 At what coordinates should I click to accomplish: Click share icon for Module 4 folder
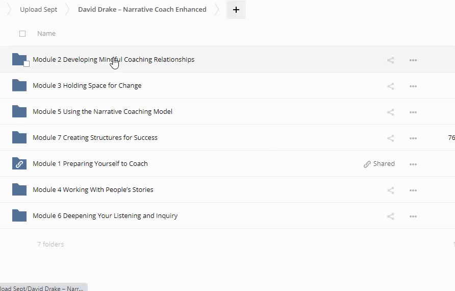pos(390,190)
